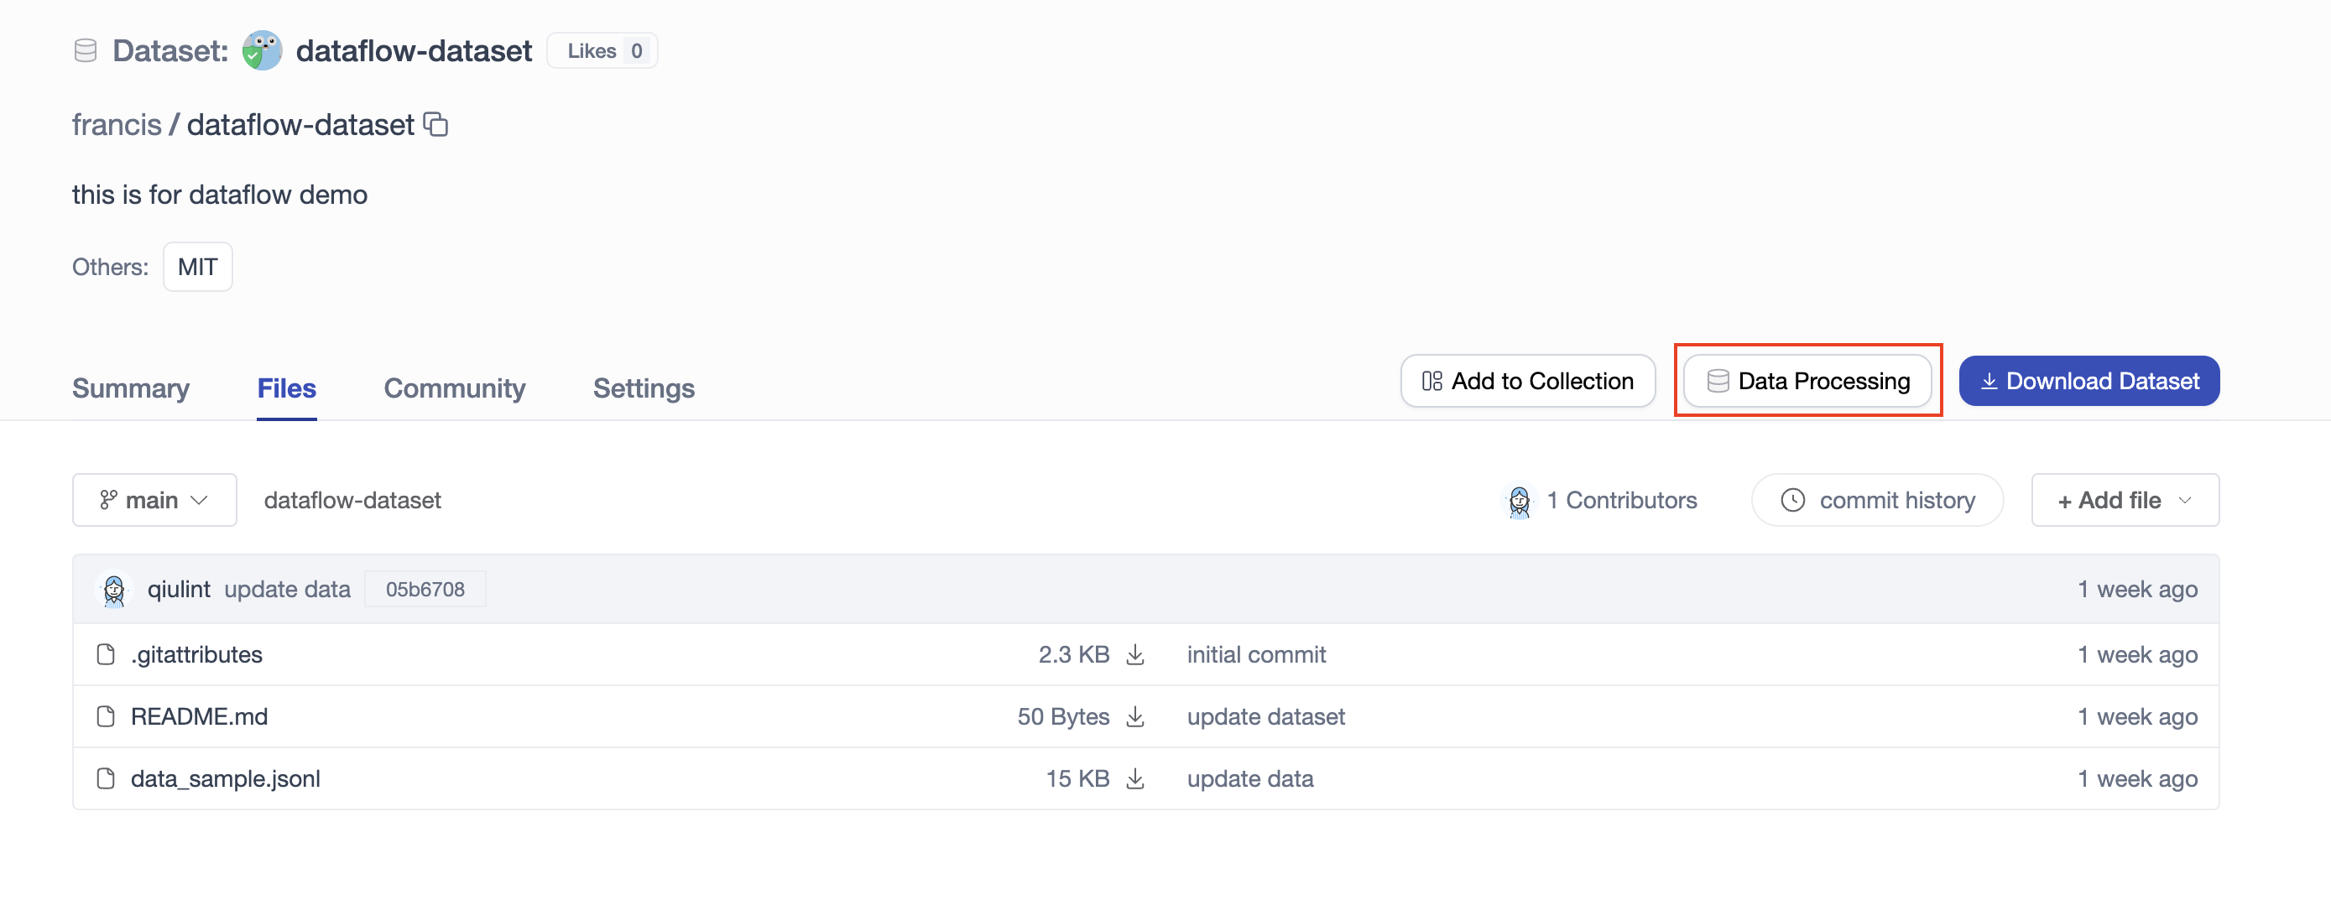This screenshot has height=921, width=2331.
Task: Open the Data Processing option
Action: coord(1808,381)
